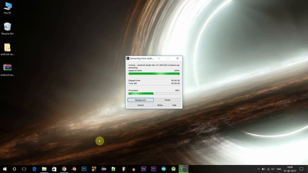Image resolution: width=308 pixels, height=173 pixels.
Task: Select the Recycle Bin desktop icon
Action: 8,29
